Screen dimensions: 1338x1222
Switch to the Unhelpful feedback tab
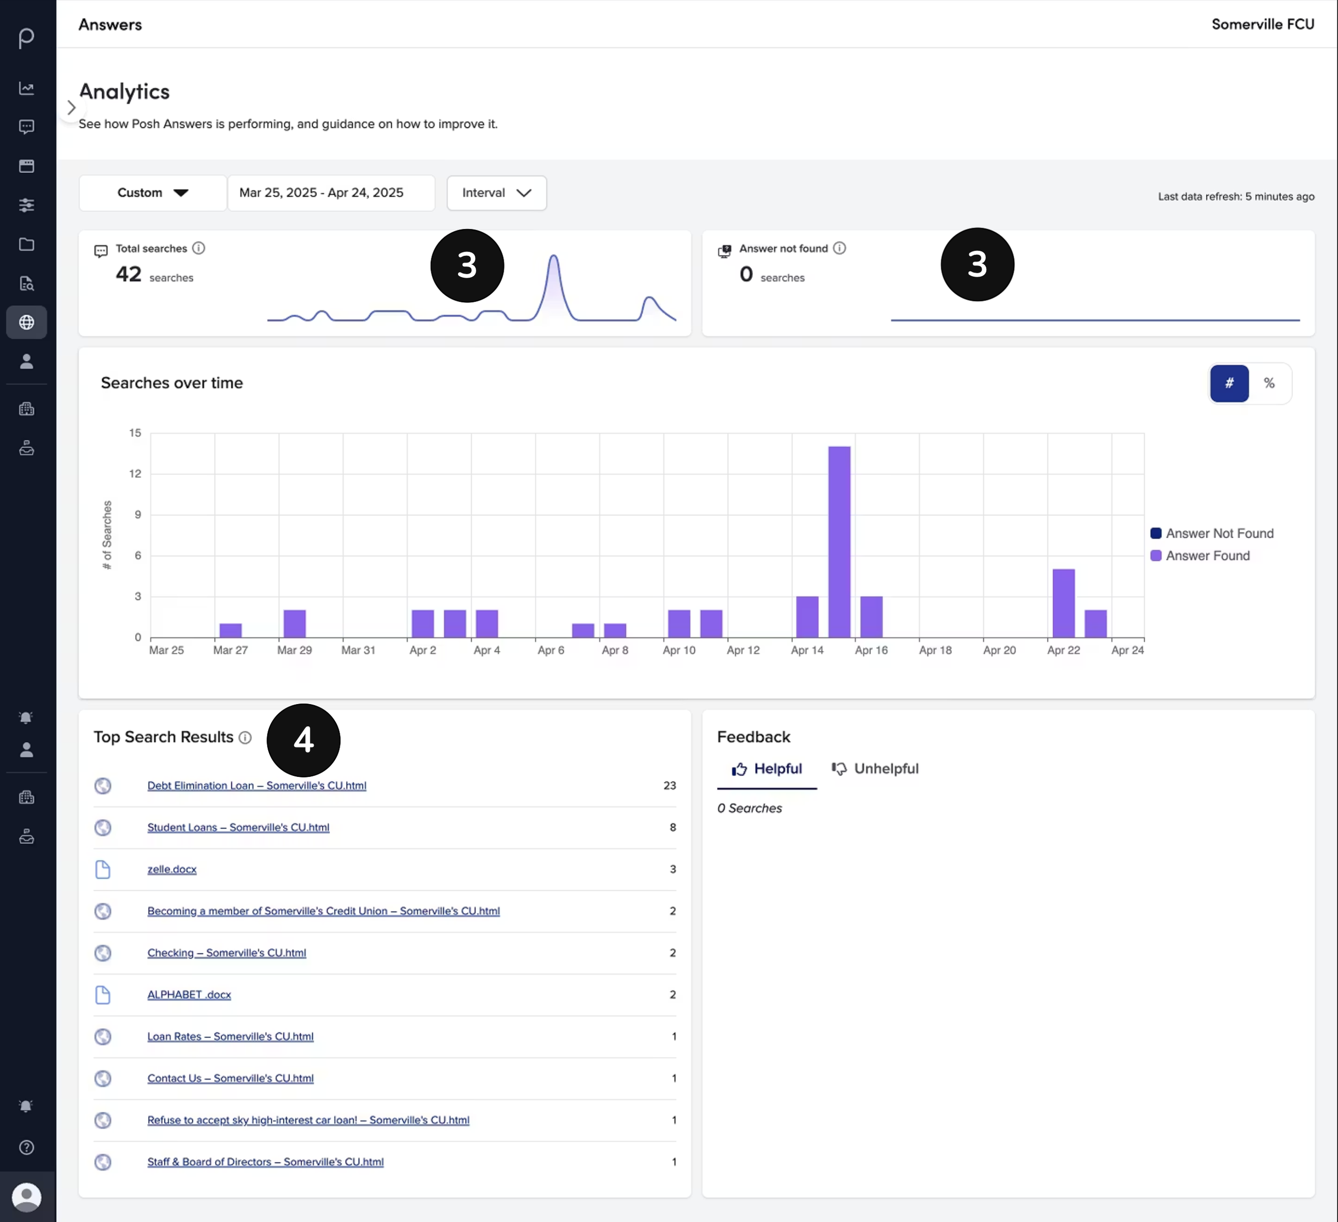(x=876, y=769)
